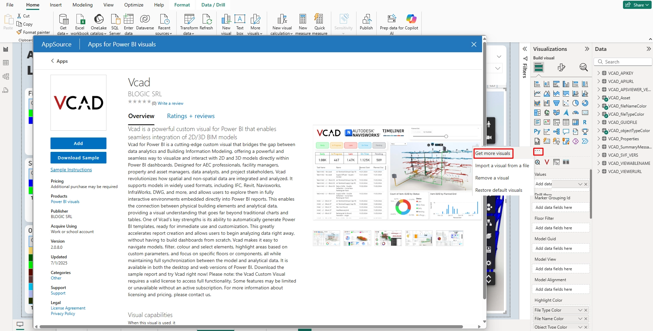Select the treemap visual icon

click(537, 113)
